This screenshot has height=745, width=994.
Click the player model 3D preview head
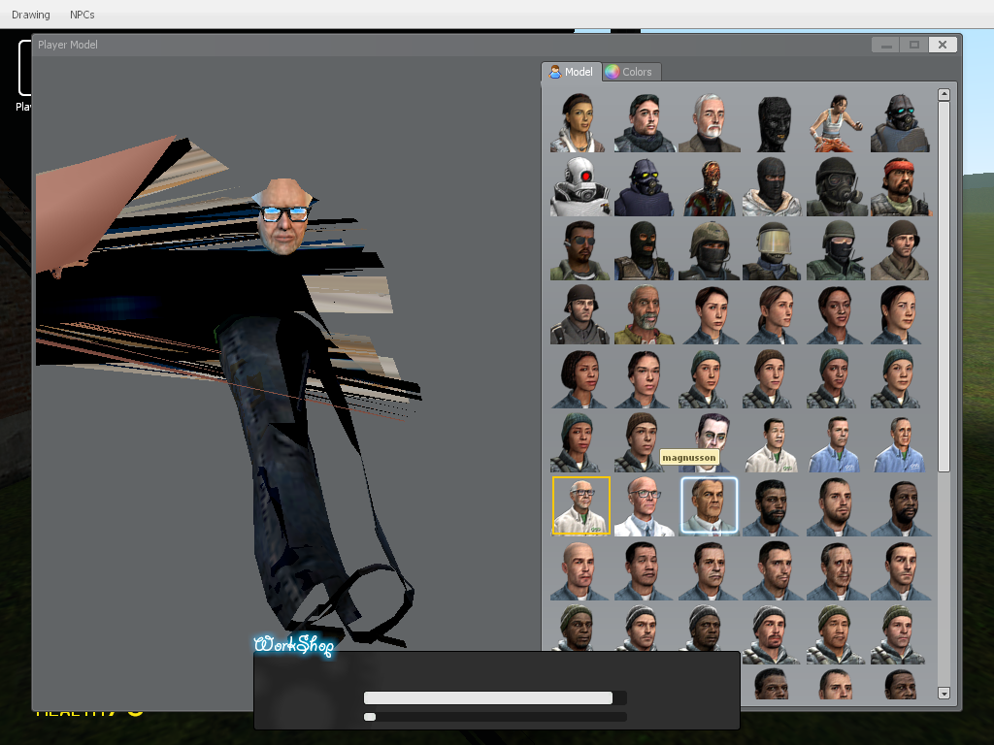point(284,216)
